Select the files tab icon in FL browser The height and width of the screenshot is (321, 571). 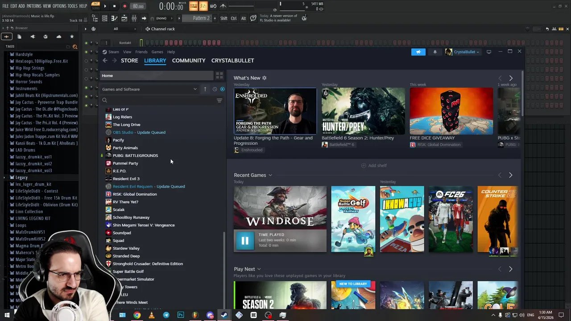[19, 37]
